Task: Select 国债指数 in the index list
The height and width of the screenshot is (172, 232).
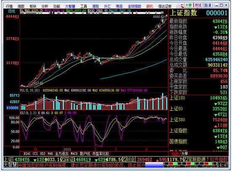Action: pos(178,142)
